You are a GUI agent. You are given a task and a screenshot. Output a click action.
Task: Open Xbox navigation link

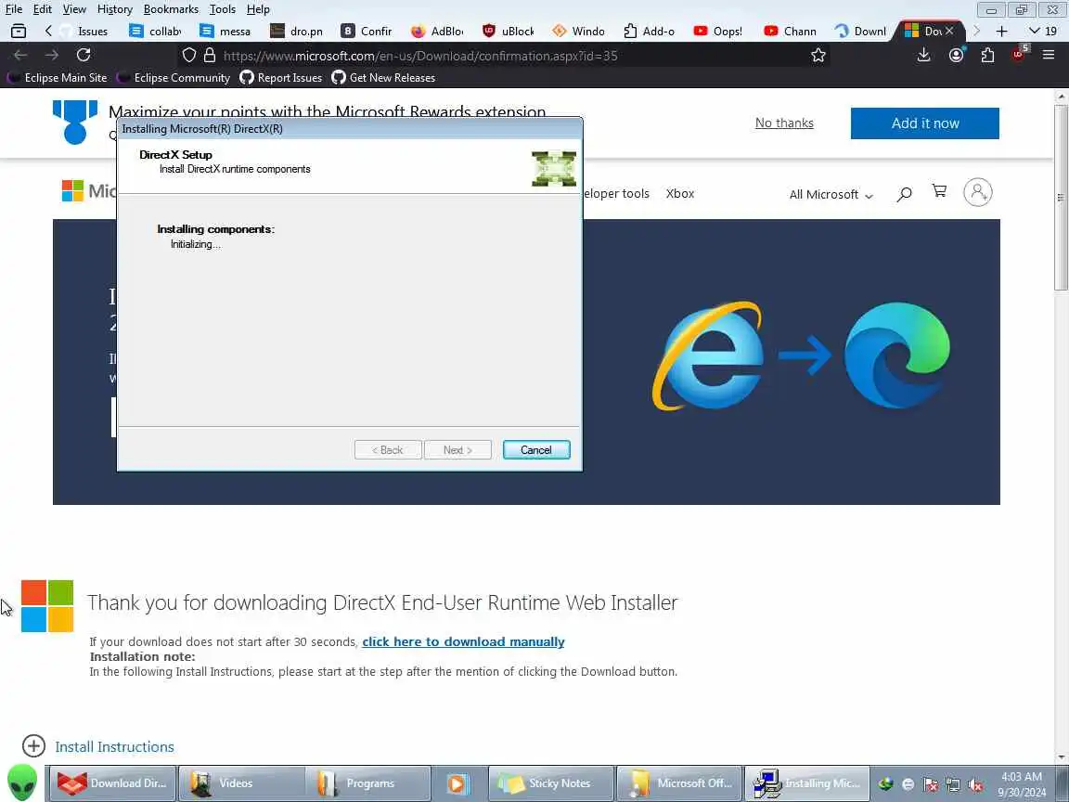679,194
